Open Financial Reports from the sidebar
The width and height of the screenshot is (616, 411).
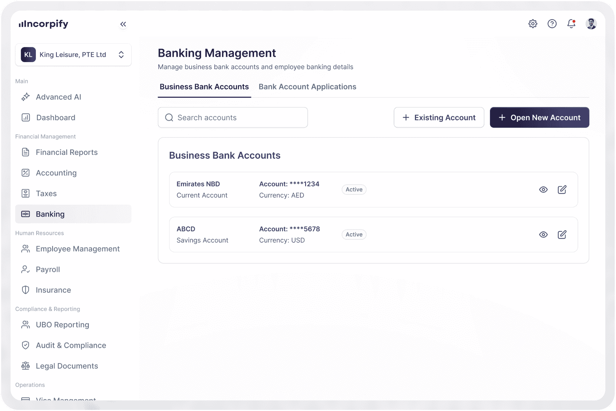(66, 152)
